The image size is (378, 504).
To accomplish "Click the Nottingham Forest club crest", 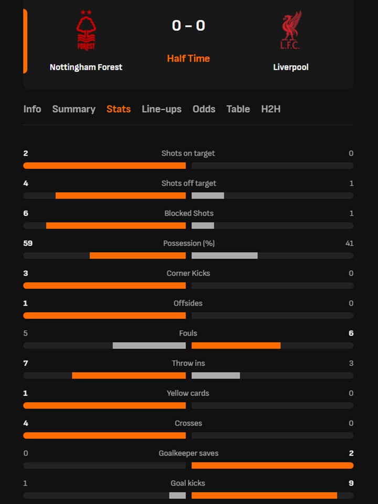I will tap(86, 30).
